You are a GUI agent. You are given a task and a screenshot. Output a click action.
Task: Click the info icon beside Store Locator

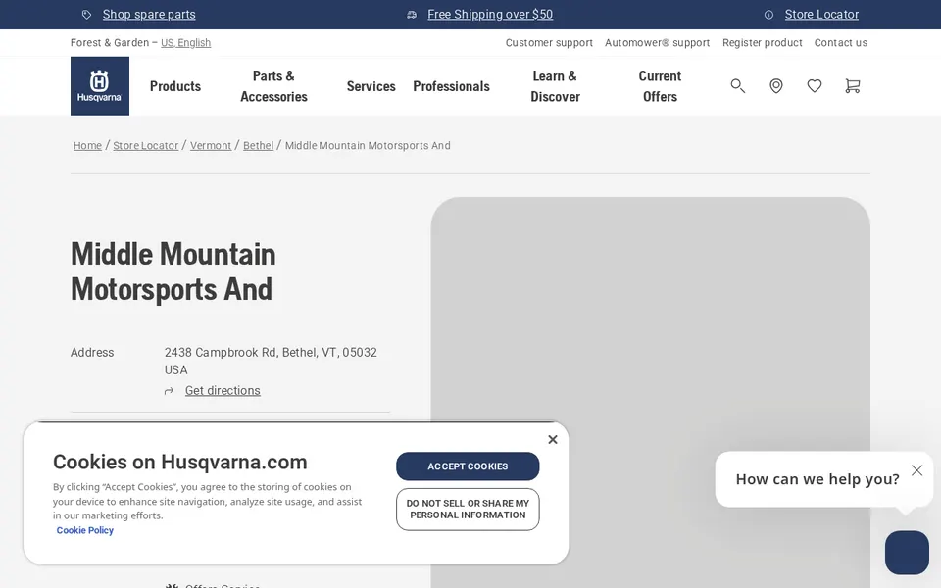pos(768,15)
